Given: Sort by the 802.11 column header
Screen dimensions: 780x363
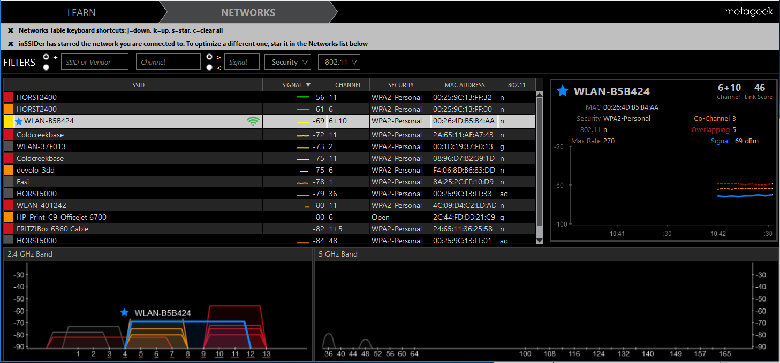Looking at the screenshot, I should click(x=516, y=85).
